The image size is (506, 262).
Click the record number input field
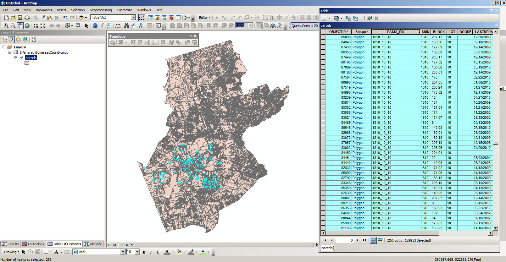pos(345,240)
